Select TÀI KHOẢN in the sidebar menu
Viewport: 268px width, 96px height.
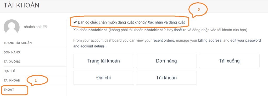(12, 81)
